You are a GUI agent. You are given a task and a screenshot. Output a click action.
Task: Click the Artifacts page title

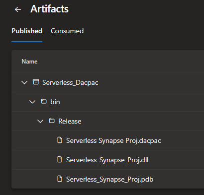pos(49,9)
